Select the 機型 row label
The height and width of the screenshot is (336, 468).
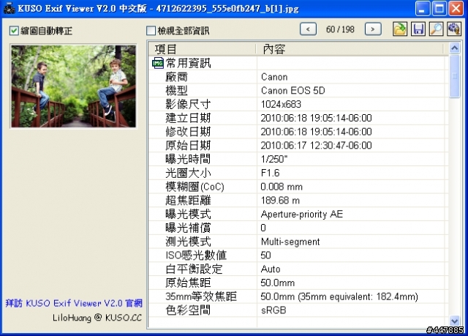(x=177, y=91)
